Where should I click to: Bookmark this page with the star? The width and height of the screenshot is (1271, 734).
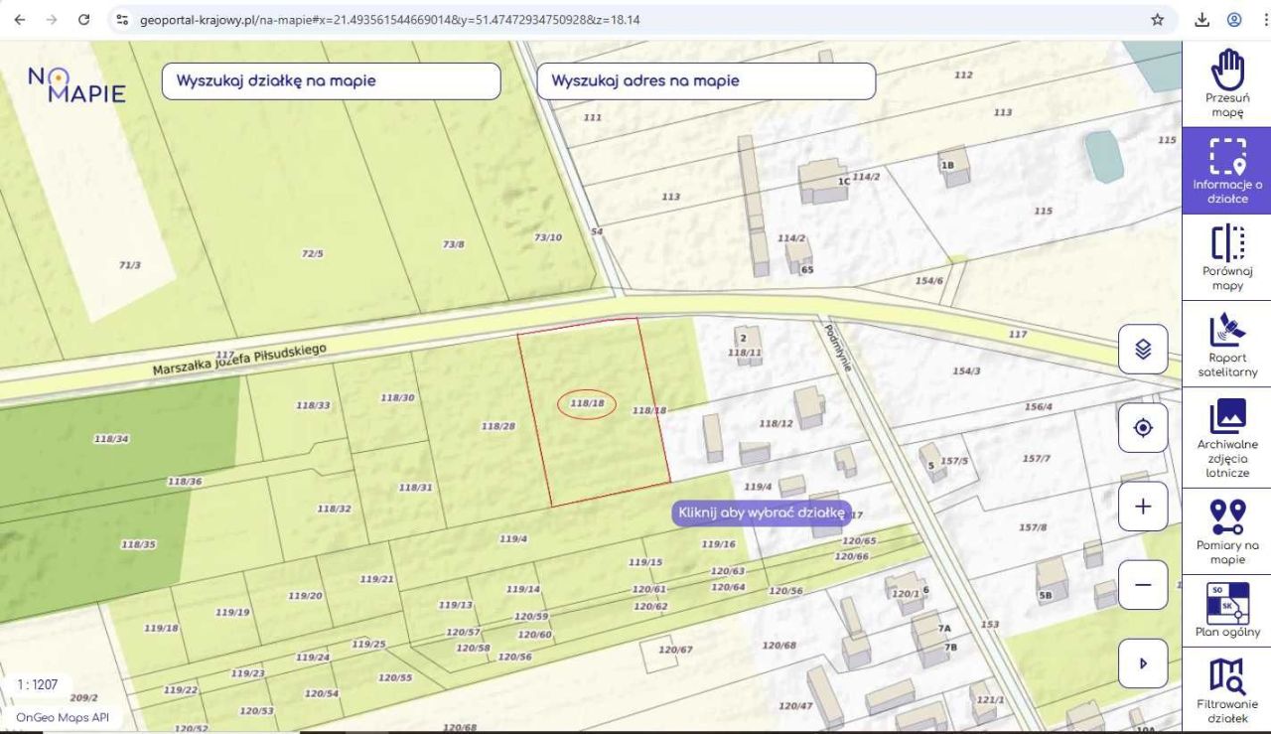tap(1157, 20)
